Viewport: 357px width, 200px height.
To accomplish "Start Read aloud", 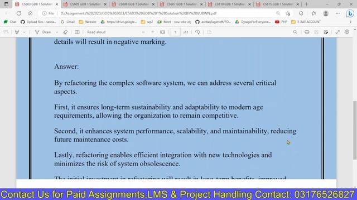I will coord(97,32).
